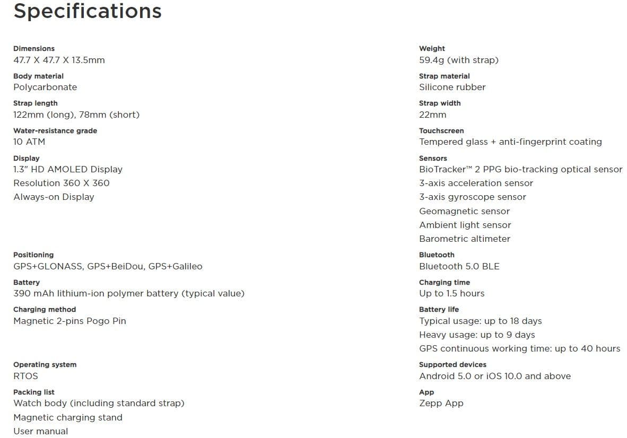Click GPS continuous working time line

point(519,348)
